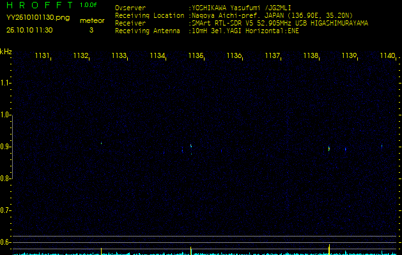This screenshot has height=255, width=402.
Task: Click the 0.9 kHz frequency label
Action: point(5,146)
